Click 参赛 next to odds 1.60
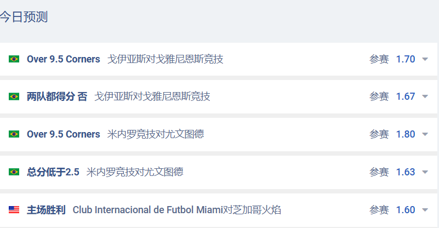Viewport: 439px width, 228px height. pyautogui.click(x=379, y=210)
